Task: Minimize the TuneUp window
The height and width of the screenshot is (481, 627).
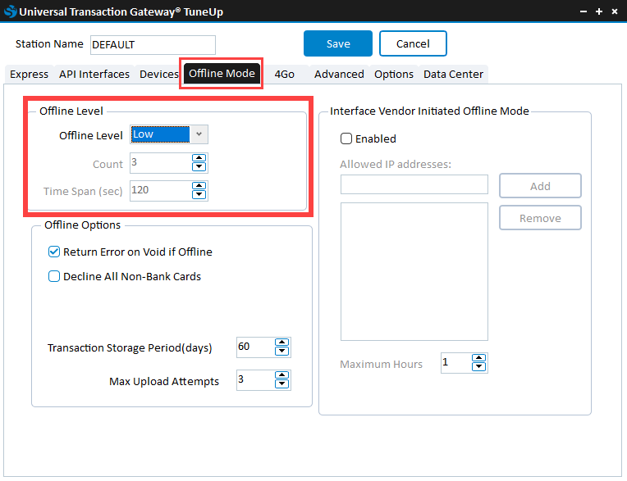Action: tap(584, 11)
